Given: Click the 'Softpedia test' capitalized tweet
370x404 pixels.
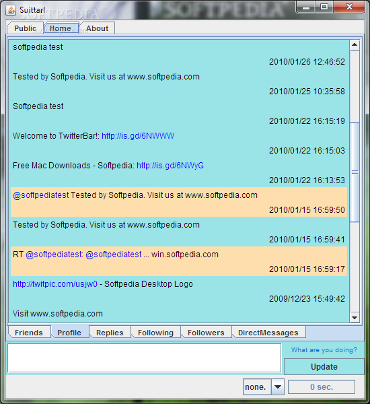Looking at the screenshot, I should (38, 106).
